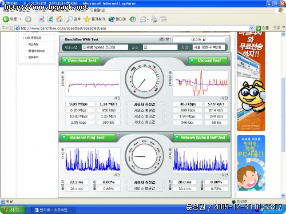Open the Search magnifier button

tap(73, 19)
